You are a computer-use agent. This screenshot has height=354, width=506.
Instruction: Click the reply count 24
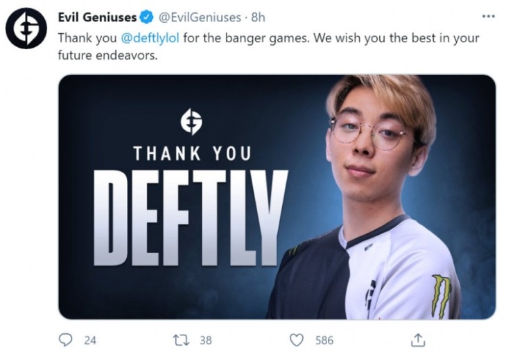(90, 340)
